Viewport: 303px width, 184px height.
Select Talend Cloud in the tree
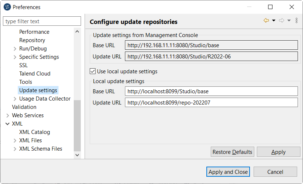tap(35, 74)
